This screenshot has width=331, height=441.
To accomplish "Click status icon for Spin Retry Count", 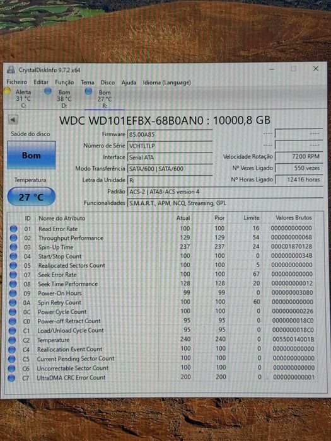I will coord(13,302).
